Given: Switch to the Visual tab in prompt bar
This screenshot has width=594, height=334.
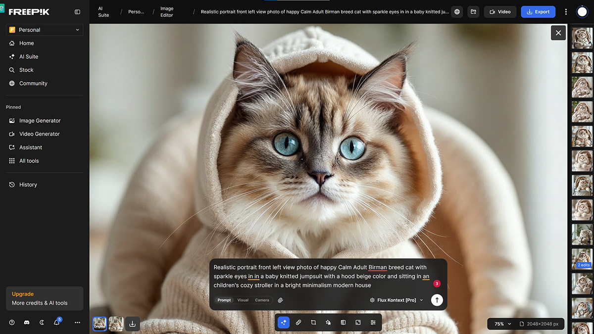Looking at the screenshot, I should 243,300.
